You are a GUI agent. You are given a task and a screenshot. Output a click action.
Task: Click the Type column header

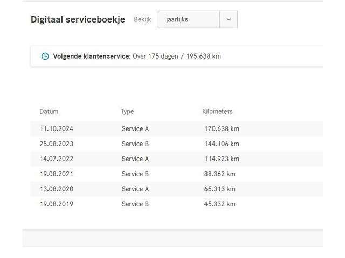tap(127, 112)
